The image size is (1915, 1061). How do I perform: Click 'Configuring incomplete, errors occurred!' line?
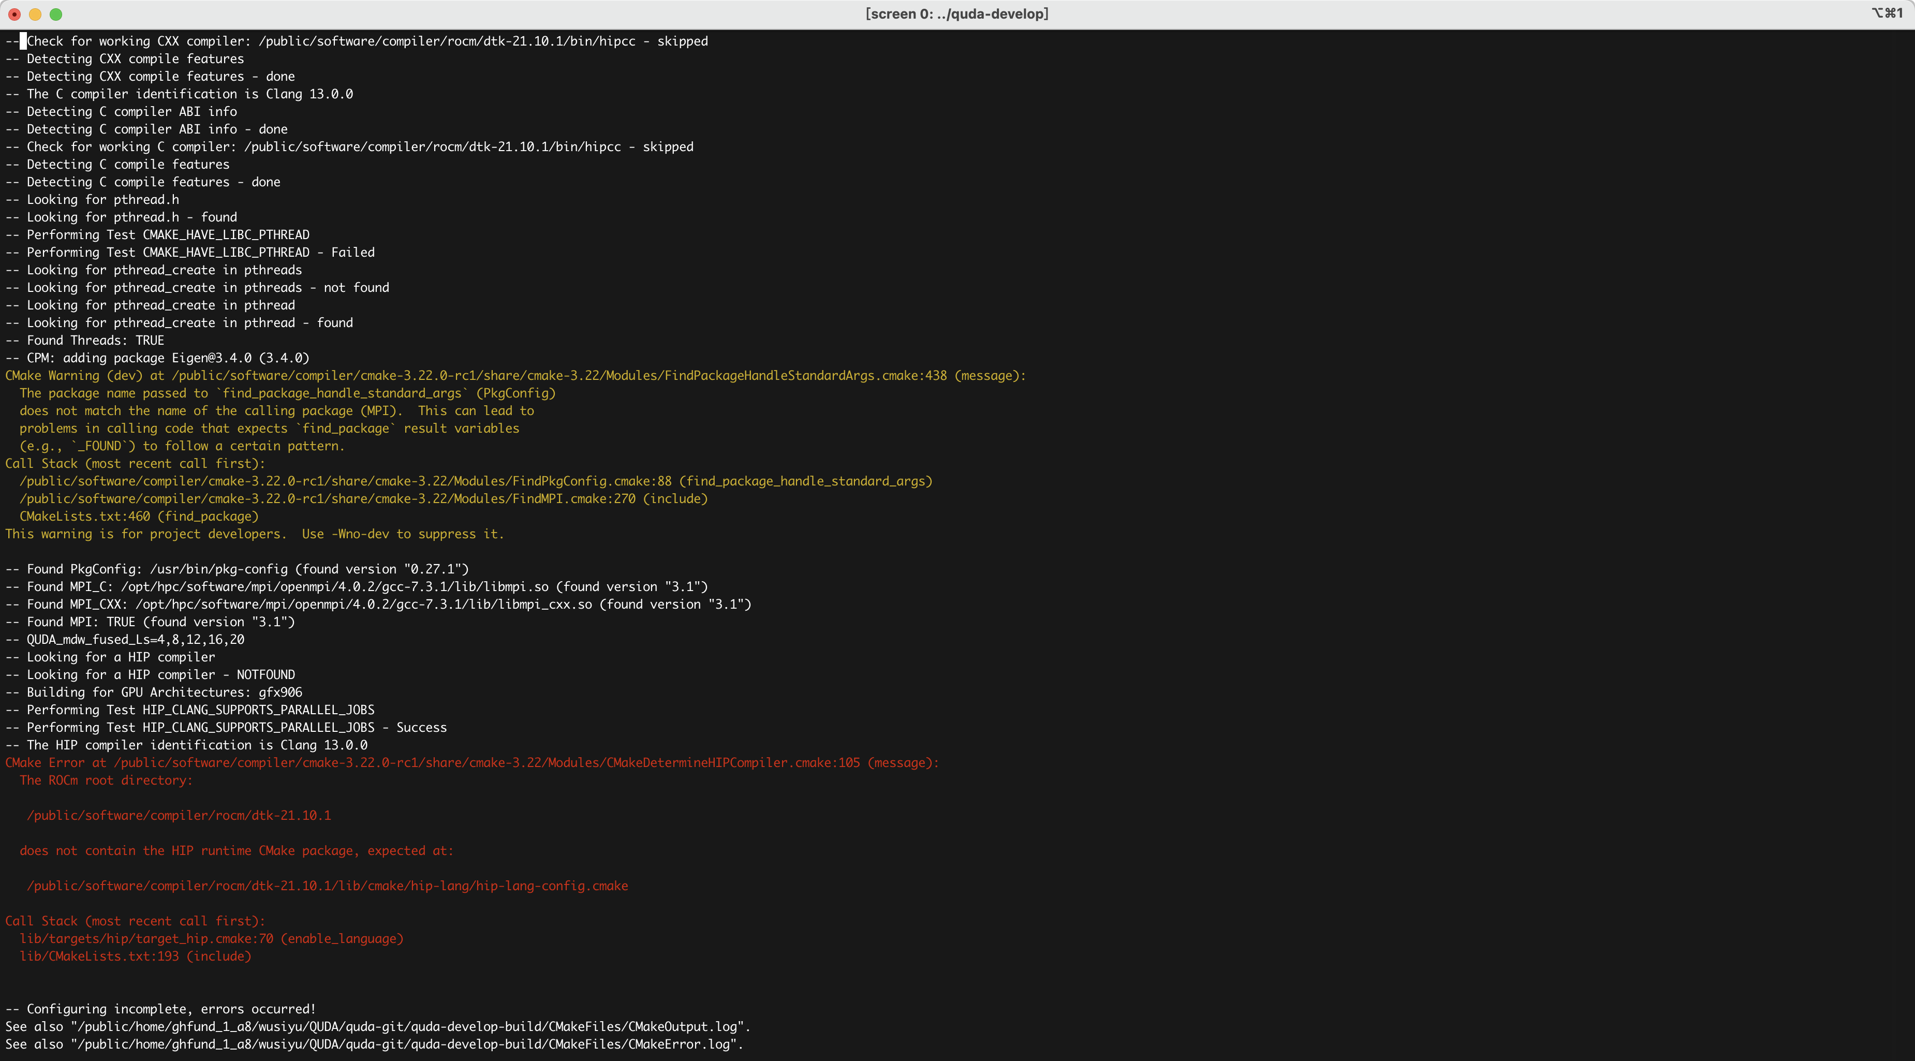pos(160,1009)
